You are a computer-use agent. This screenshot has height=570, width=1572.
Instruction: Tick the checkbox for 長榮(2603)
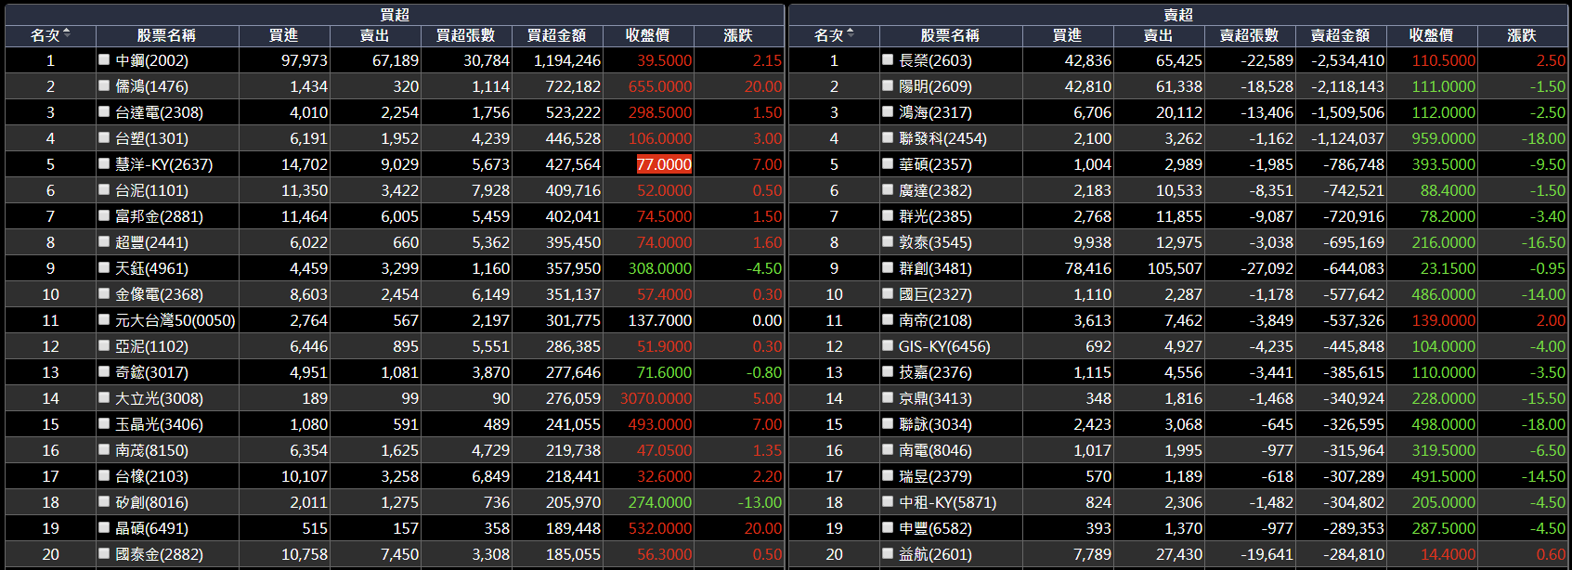(888, 59)
